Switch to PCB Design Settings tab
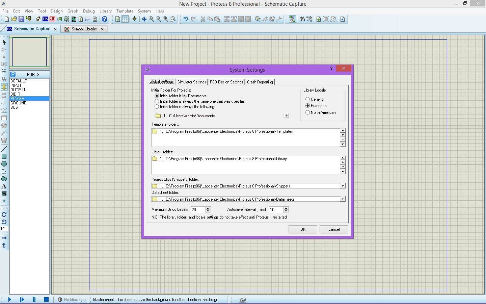The height and width of the screenshot is (304, 486). point(226,82)
